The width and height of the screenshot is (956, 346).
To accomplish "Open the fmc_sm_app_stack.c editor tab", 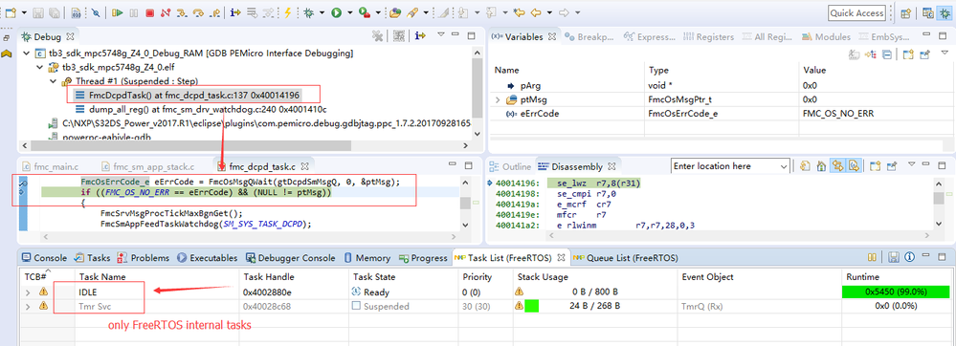I will coord(147,166).
